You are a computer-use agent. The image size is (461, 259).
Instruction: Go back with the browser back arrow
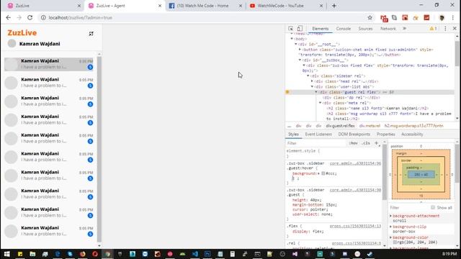coord(8,17)
